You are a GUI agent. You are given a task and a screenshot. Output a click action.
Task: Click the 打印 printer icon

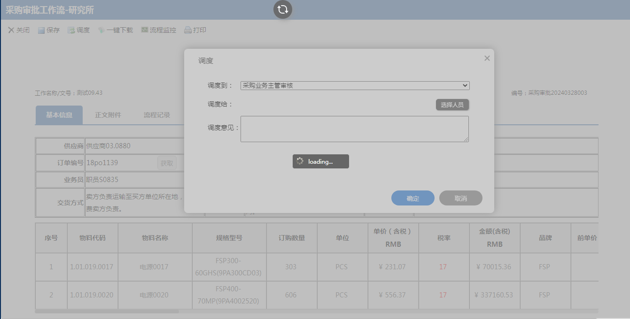click(x=187, y=30)
